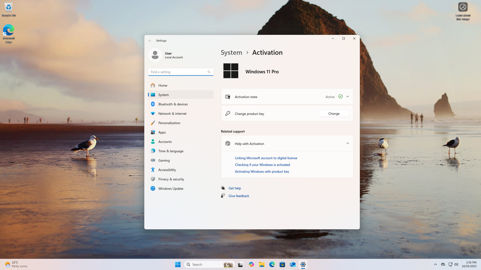
Task: Open Linking Microsoft account to digital license
Action: pyautogui.click(x=266, y=158)
